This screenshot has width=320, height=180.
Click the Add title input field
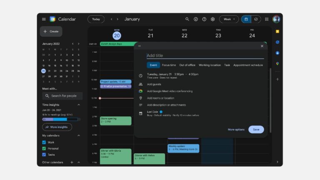(x=205, y=55)
